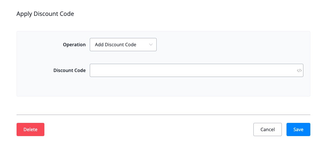Viewport: 313px width, 146px height.
Task: Save the discount code settings
Action: point(298,129)
